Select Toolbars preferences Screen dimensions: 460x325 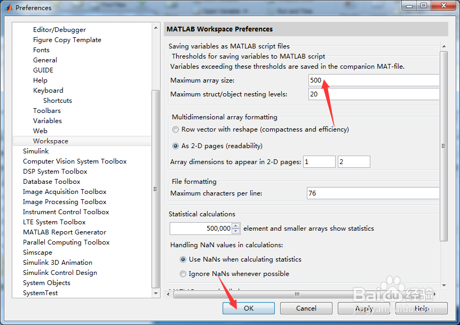click(46, 111)
